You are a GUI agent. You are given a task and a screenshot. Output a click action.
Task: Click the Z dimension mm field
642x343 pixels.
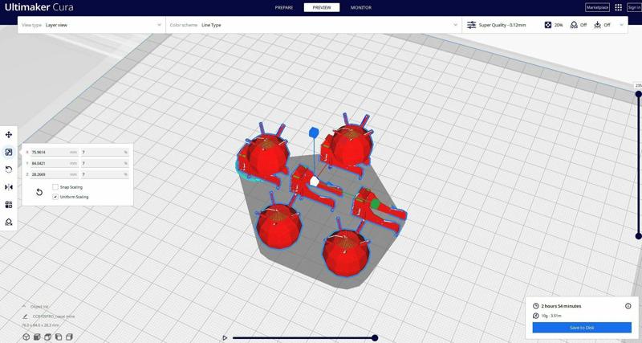click(x=55, y=174)
